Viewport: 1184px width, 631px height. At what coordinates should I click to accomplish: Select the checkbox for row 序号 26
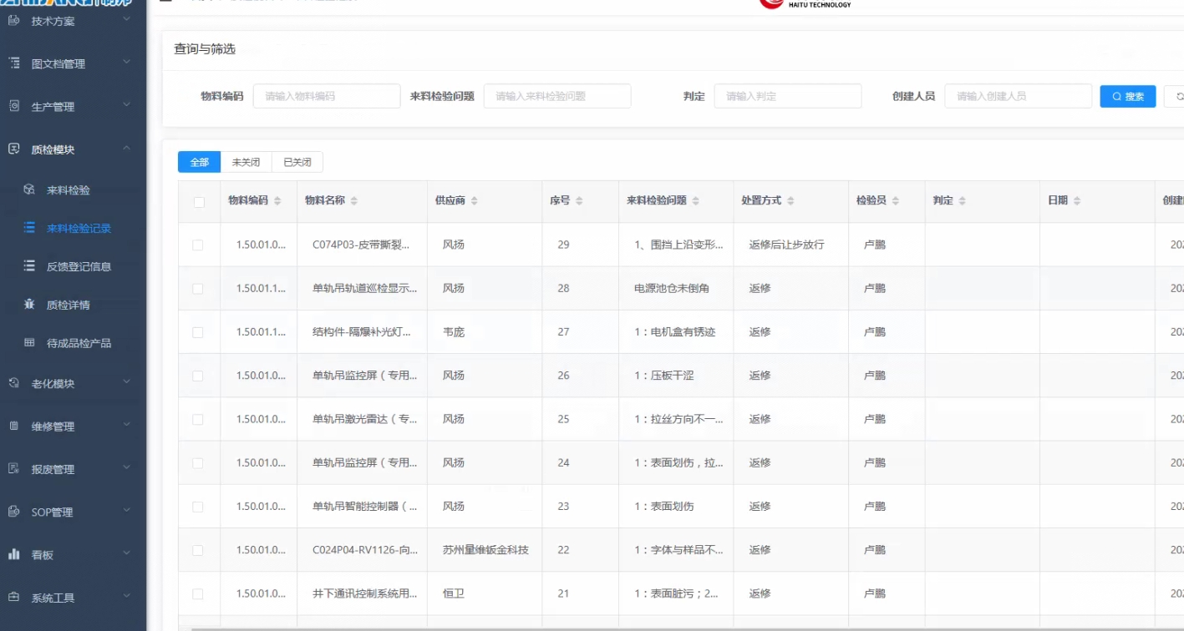(198, 376)
